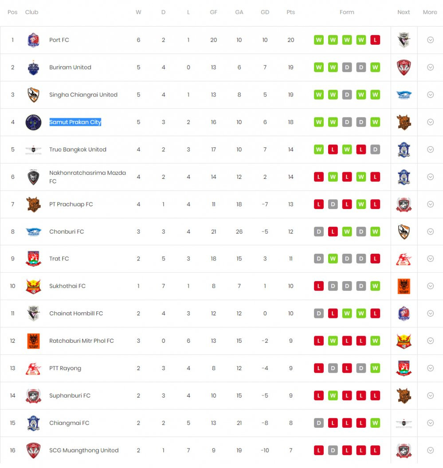The width and height of the screenshot is (443, 468).
Task: Expand more details for Port FC
Action: (x=430, y=40)
